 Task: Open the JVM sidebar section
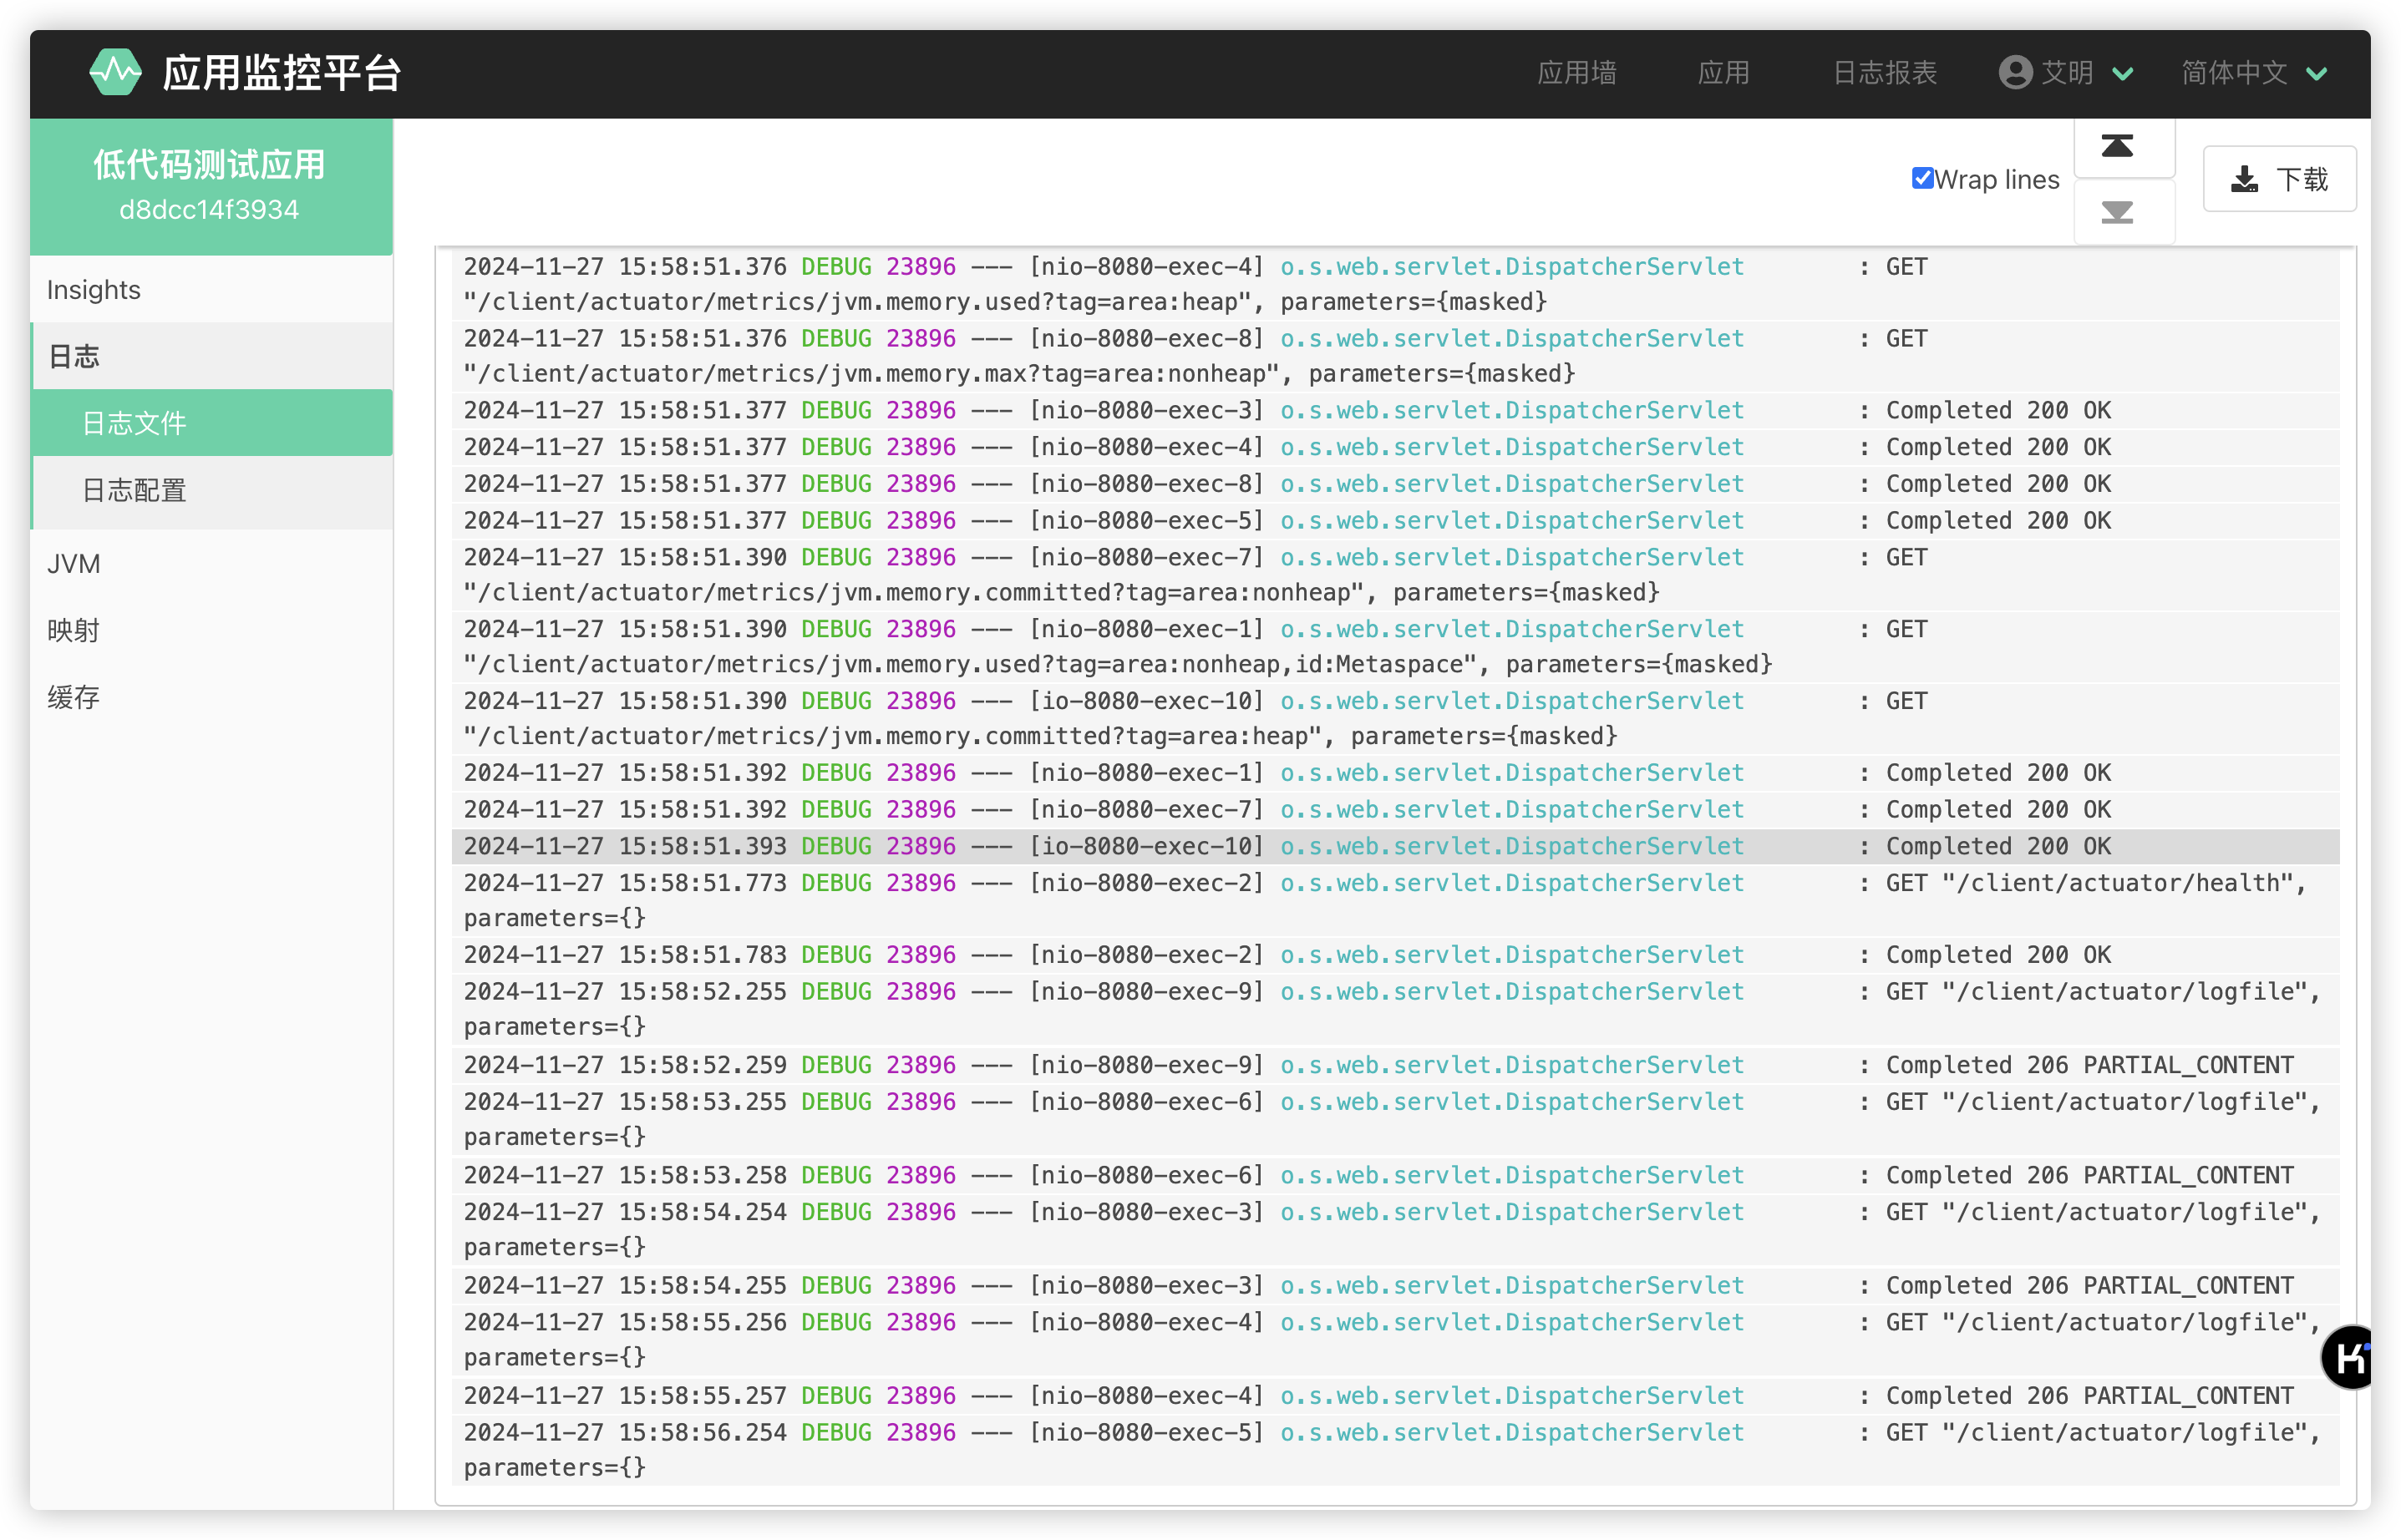(74, 564)
